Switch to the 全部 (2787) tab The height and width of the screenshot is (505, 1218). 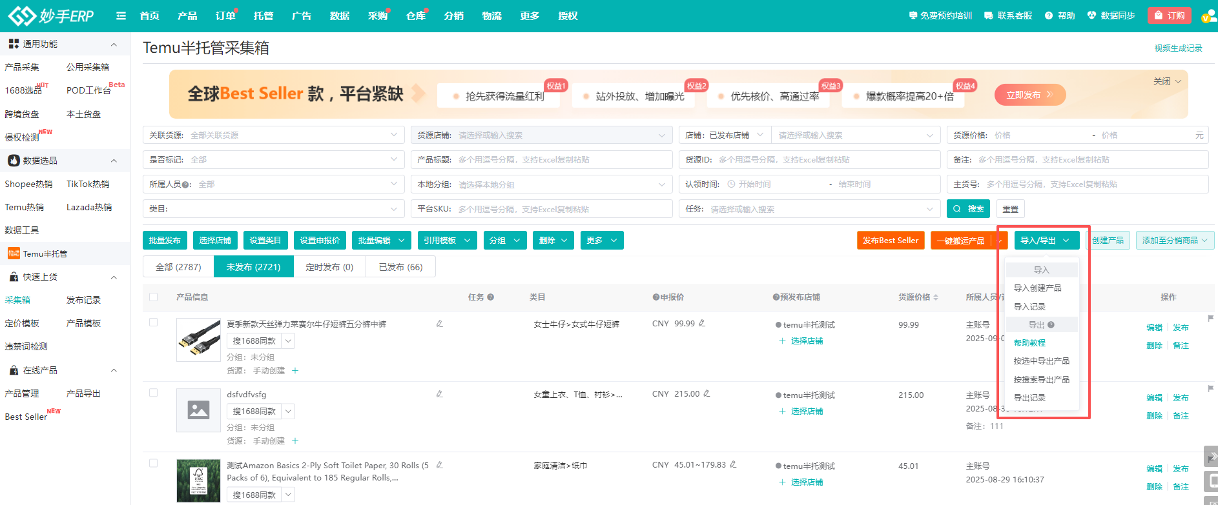coord(178,267)
